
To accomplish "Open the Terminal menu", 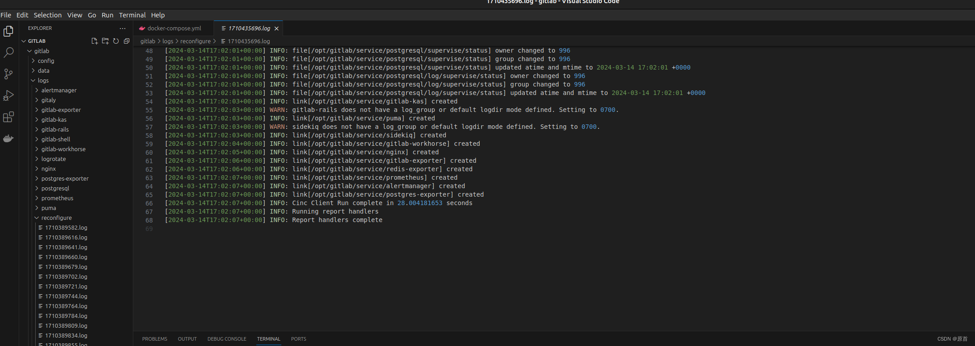I will 132,15.
